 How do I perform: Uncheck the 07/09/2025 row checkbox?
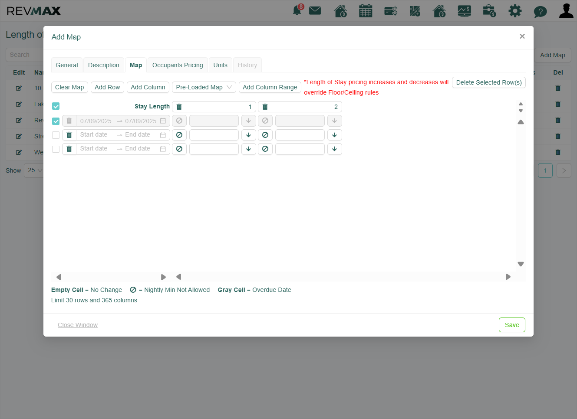[56, 121]
